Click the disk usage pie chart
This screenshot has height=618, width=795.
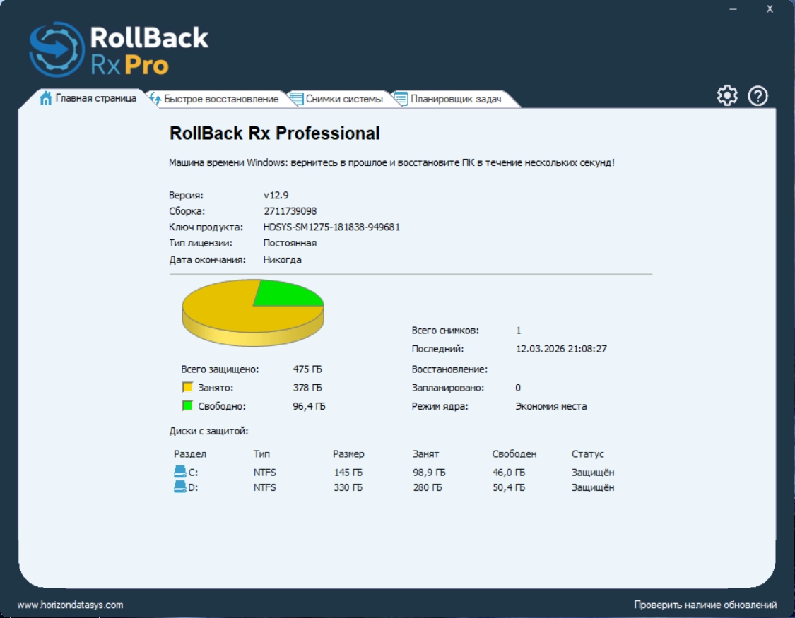click(x=253, y=313)
